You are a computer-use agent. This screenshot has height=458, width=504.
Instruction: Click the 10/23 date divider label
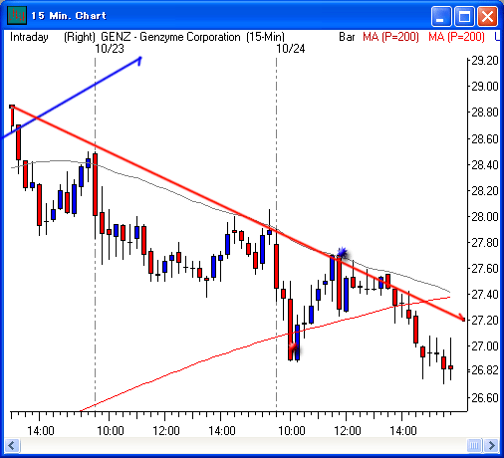(x=110, y=49)
